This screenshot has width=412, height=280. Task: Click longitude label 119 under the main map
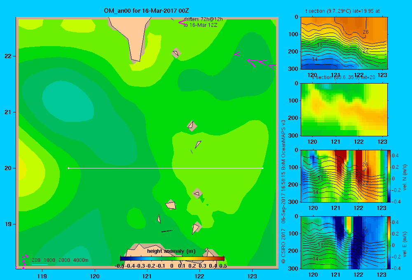(42, 276)
